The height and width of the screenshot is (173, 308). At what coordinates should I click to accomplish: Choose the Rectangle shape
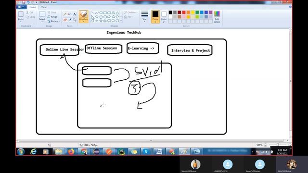tap(105, 13)
